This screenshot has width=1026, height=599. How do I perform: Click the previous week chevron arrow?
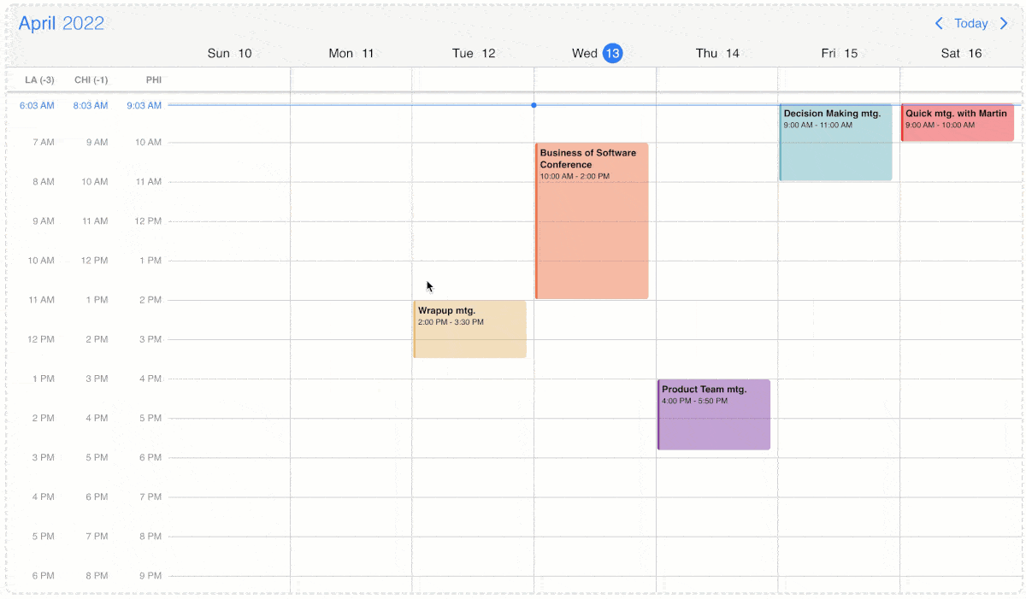click(938, 23)
